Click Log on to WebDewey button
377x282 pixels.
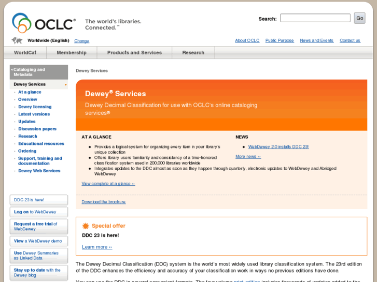[x=39, y=212]
